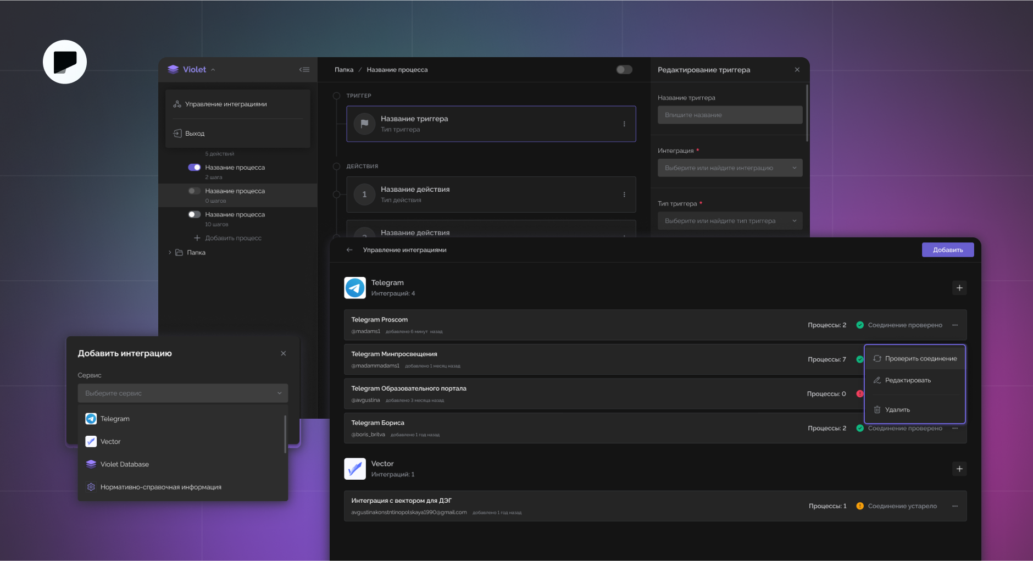Expand the Violet workspace dropdown caret

point(213,70)
